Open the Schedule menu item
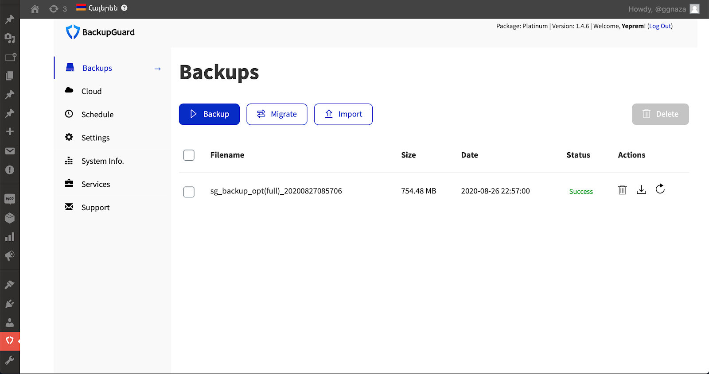Screen dimensions: 709x374 [x=97, y=115]
